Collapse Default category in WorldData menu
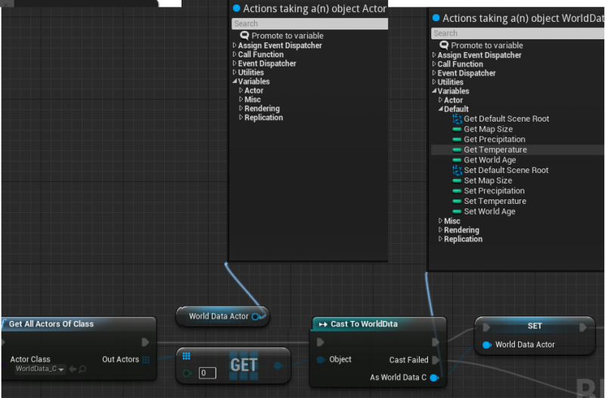The height and width of the screenshot is (398, 605). coord(440,109)
